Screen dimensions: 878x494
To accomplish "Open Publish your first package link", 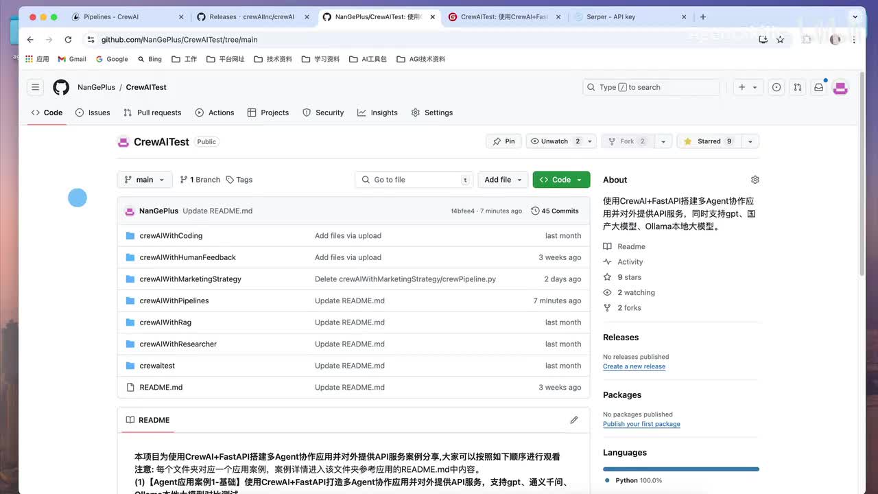I will [x=641, y=424].
